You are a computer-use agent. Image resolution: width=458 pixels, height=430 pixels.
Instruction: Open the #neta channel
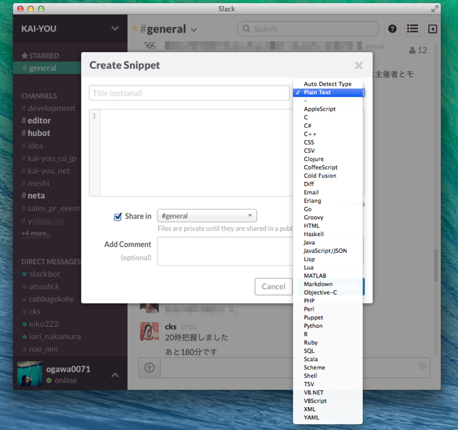tap(33, 196)
